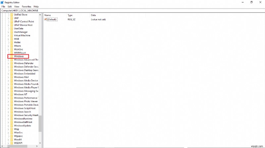Click the folder icon of Windows Security Health

tap(12, 115)
